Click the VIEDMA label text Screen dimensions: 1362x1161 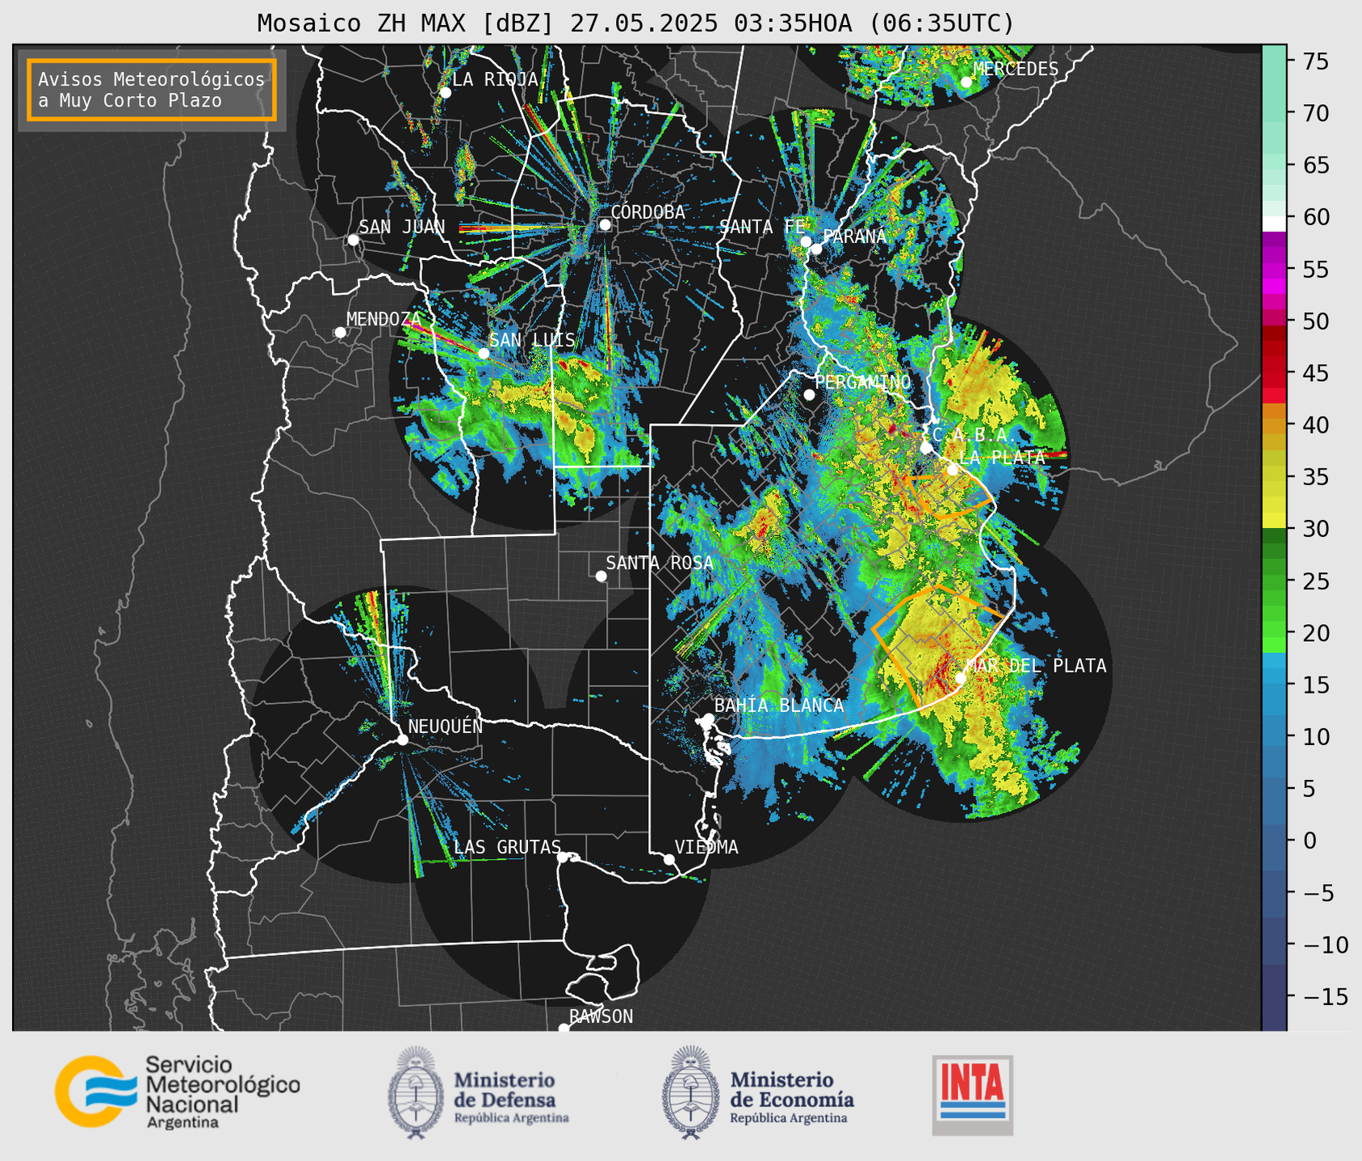(x=706, y=847)
